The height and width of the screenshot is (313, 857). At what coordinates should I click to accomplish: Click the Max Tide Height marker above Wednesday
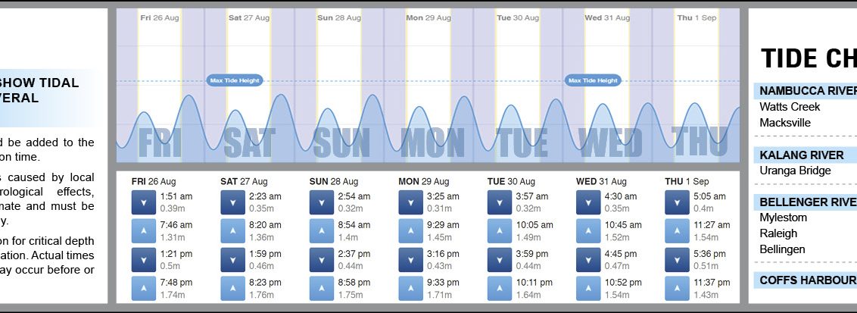pos(593,80)
